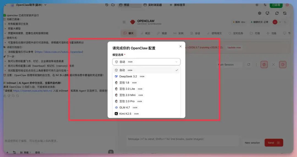Open the folder icon in top bar

(113, 5)
